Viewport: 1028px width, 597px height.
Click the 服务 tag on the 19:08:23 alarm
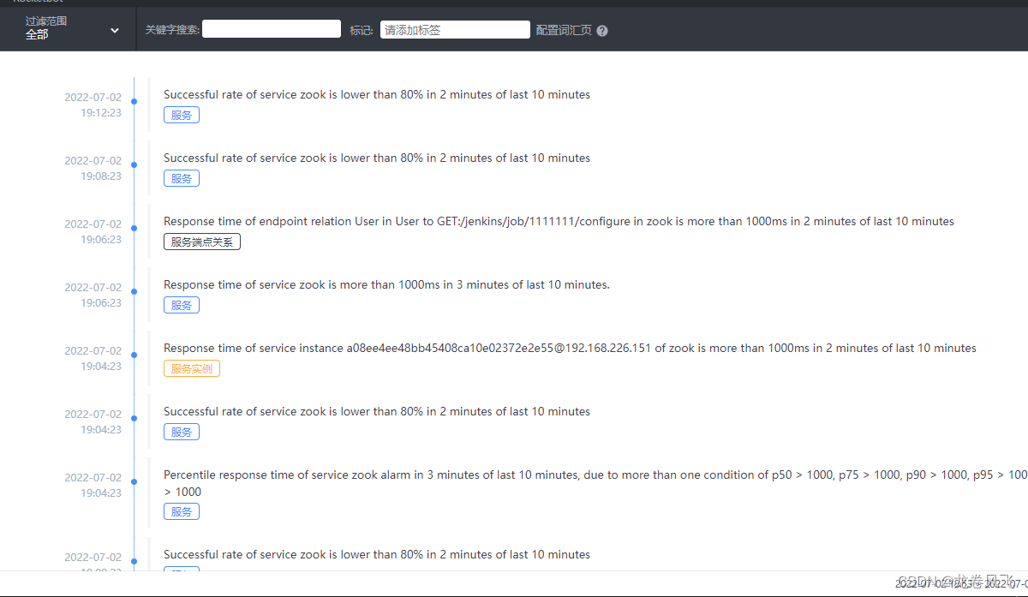tap(182, 178)
